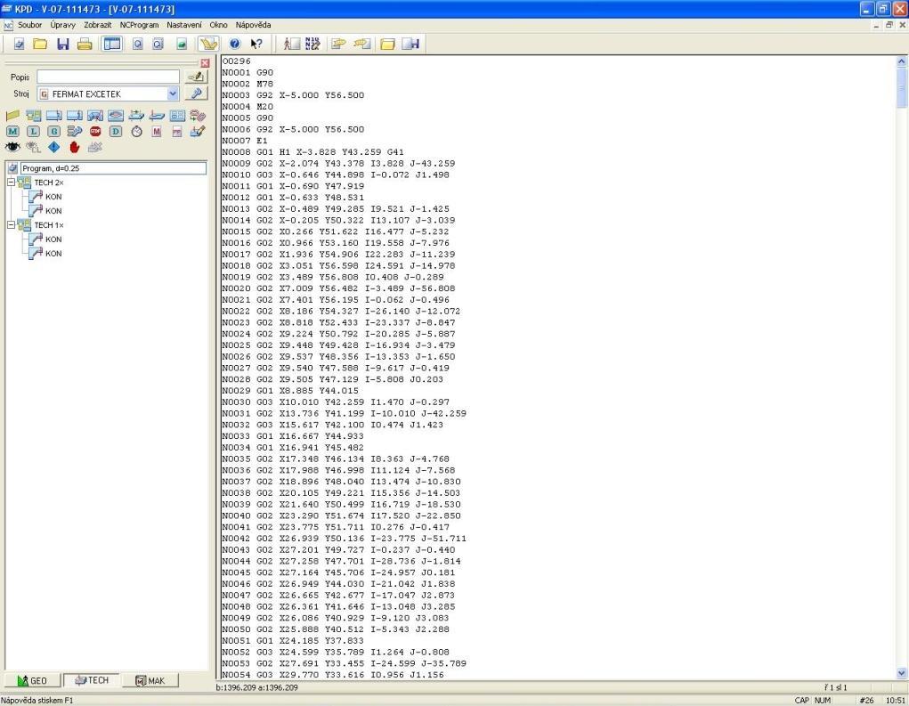Screen dimensions: 909x706
Task: Switch to the TECH tab
Action: pos(92,680)
